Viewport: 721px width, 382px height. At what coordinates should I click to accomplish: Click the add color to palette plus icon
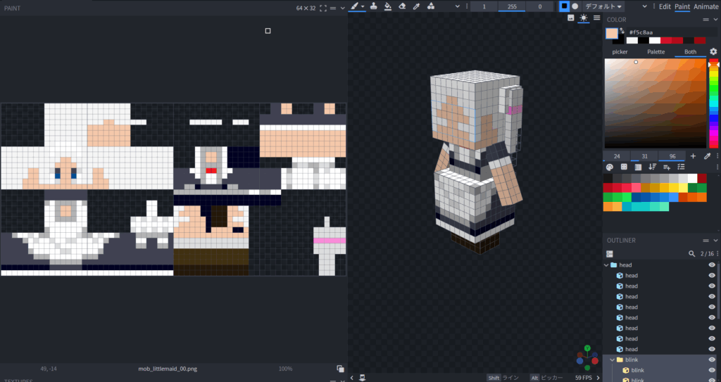coord(693,155)
